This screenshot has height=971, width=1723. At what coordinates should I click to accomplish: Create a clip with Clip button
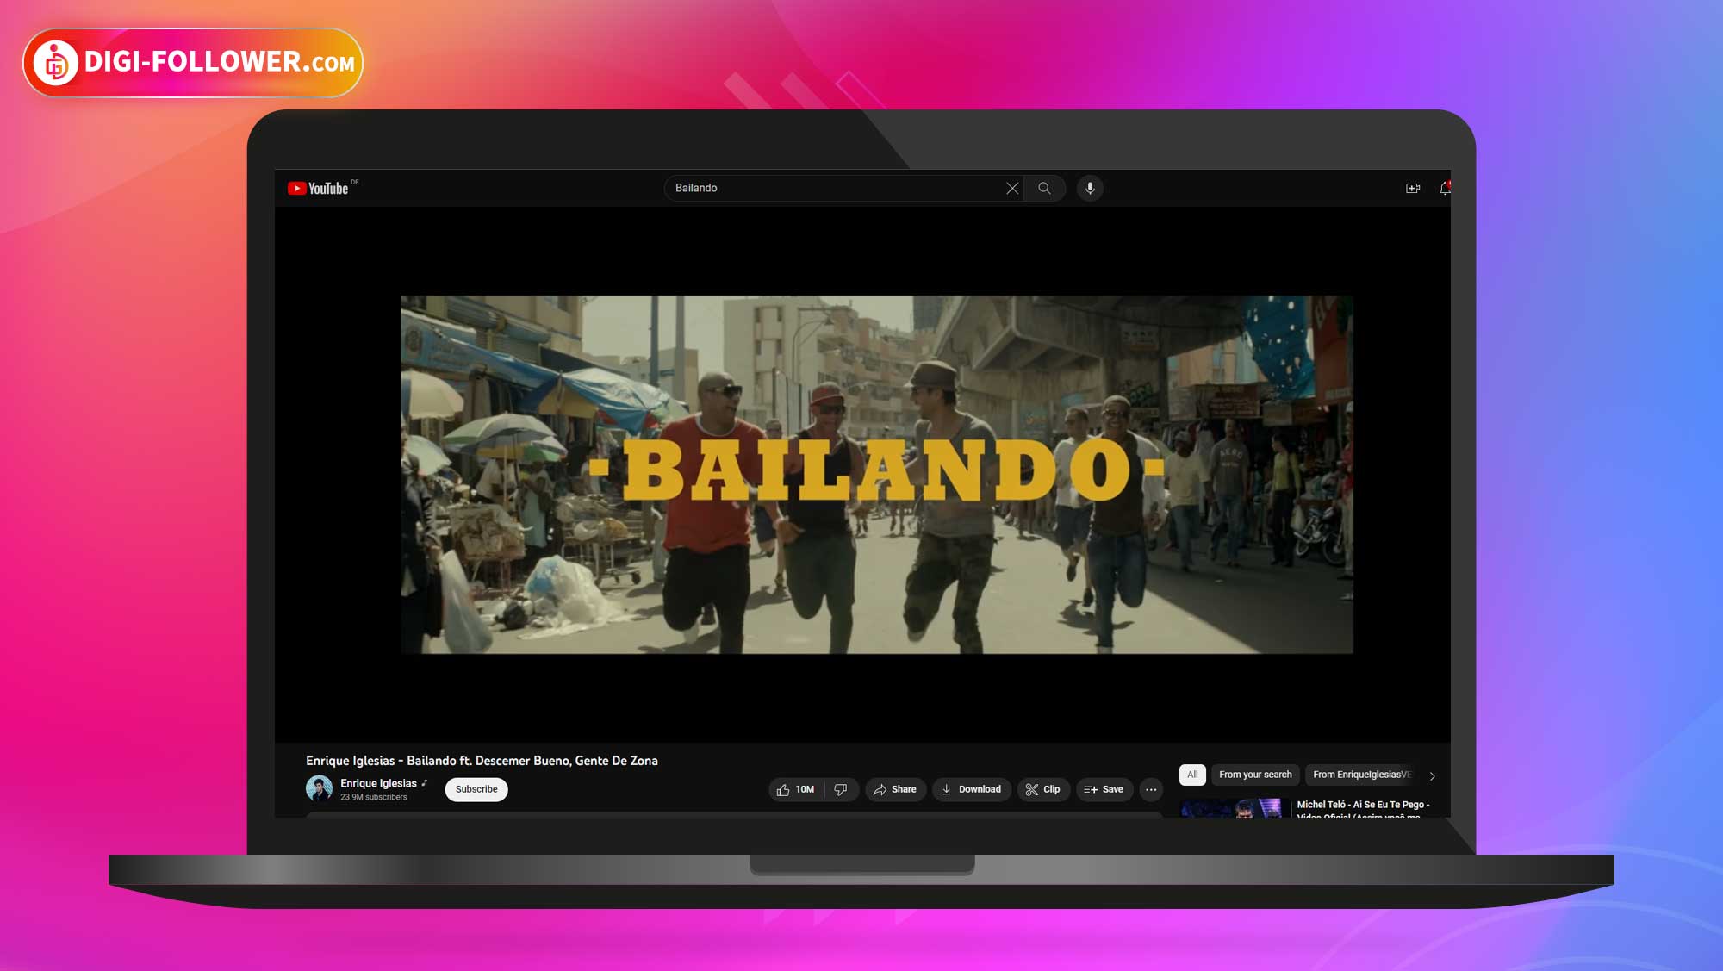click(x=1042, y=789)
